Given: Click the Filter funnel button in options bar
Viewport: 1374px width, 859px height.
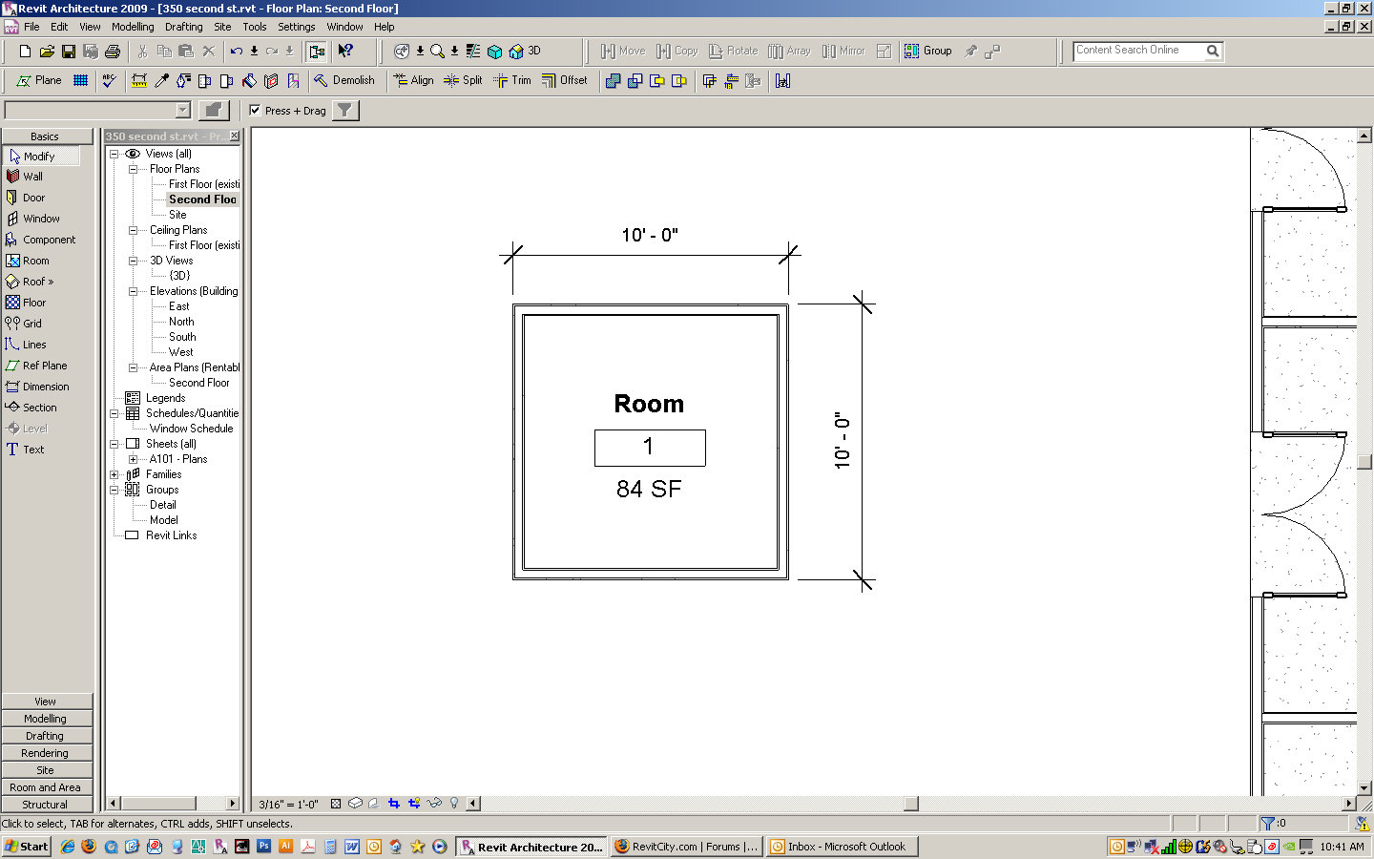Looking at the screenshot, I should [x=345, y=111].
